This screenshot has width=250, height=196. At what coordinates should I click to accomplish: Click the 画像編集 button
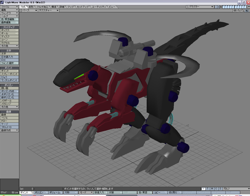click(x=9, y=22)
